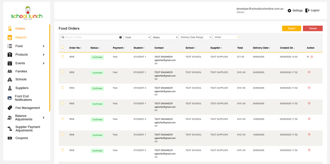Cancel order 1012 delivering 20/06/2025 for STUDENT 1

[309, 103]
